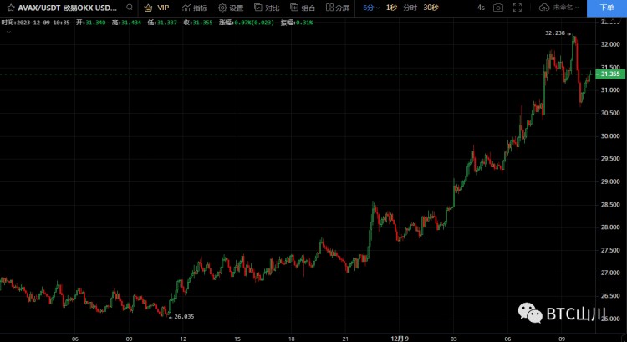Open the 未命名 cloud layout dropdown

click(x=558, y=8)
